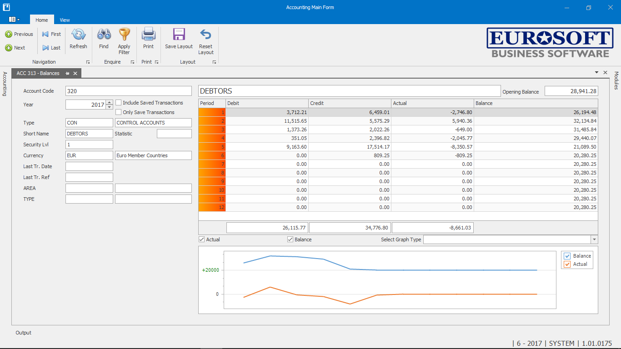
Task: Tick the Only Save Transactions checkbox
Action: pyautogui.click(x=119, y=112)
